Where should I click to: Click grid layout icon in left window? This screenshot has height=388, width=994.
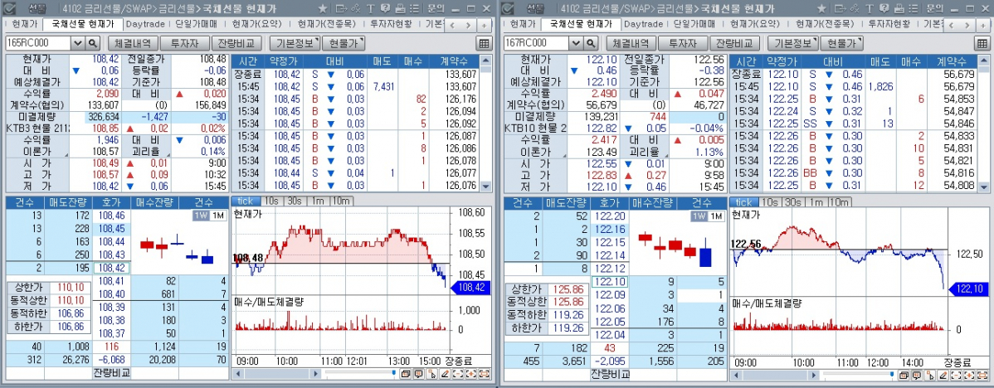tap(484, 43)
